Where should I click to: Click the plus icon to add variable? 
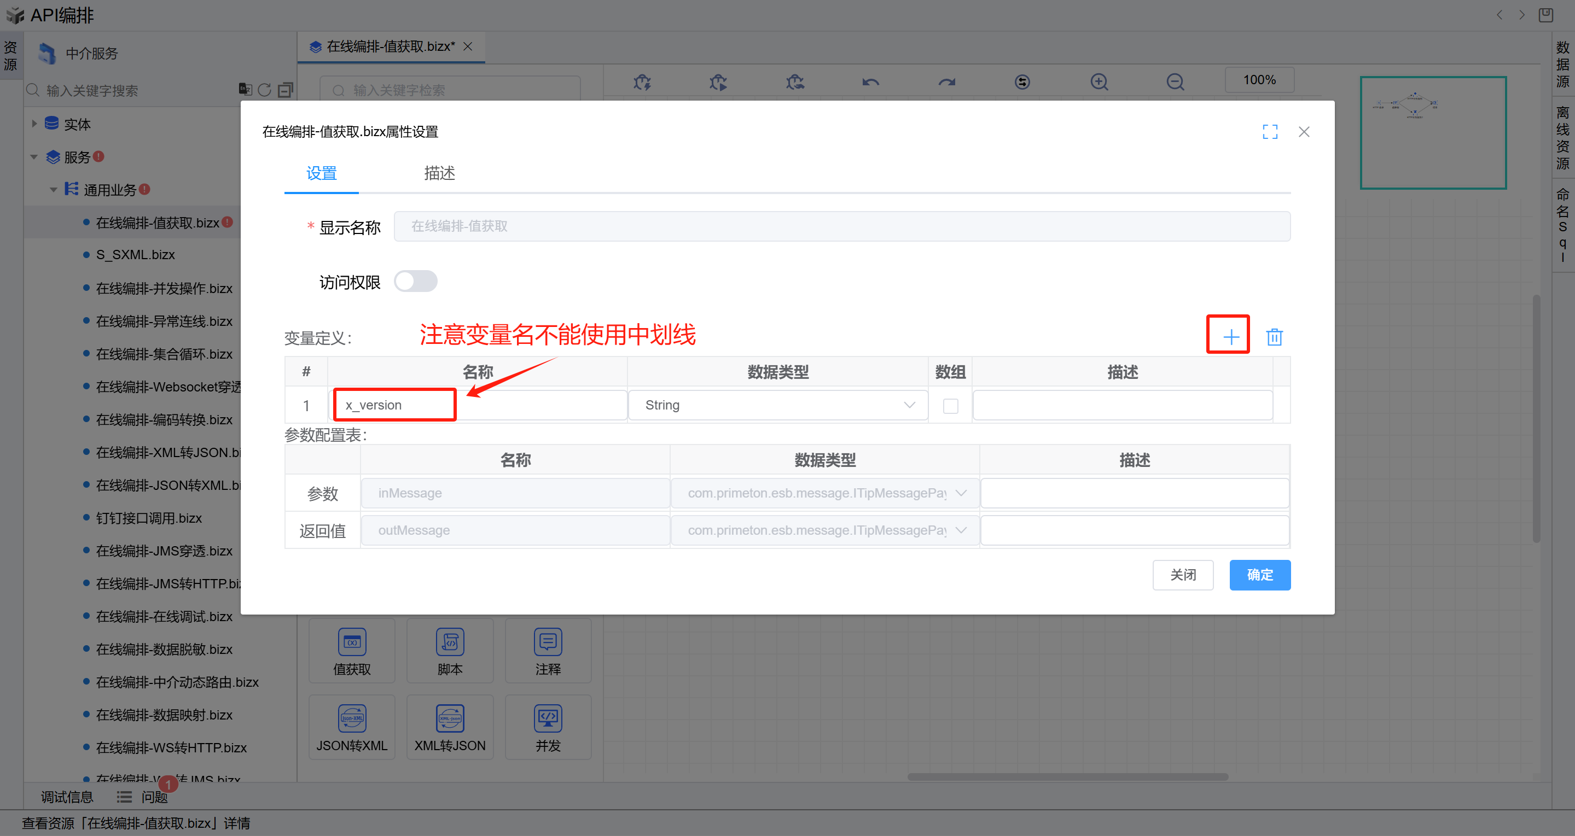(x=1230, y=337)
